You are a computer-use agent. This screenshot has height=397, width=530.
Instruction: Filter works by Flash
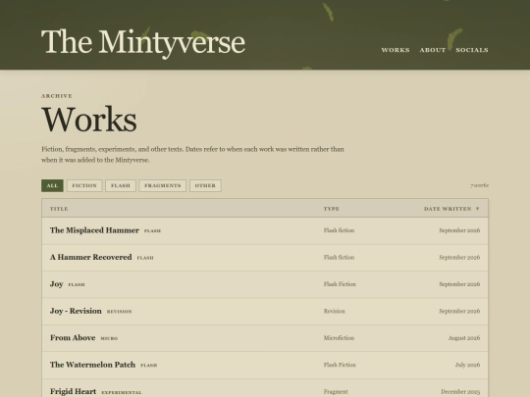tap(121, 185)
